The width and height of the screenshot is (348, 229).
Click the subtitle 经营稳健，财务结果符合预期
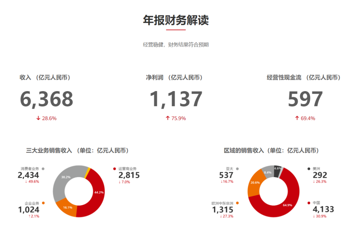176,44
